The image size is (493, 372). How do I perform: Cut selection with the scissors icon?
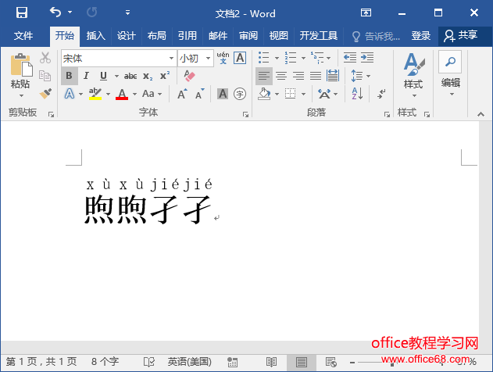tap(45, 58)
